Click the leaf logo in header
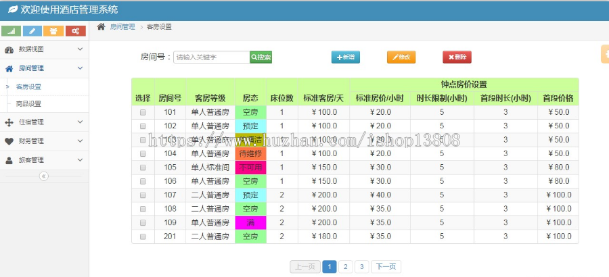Screen dimensions: 609x277 click(x=13, y=9)
